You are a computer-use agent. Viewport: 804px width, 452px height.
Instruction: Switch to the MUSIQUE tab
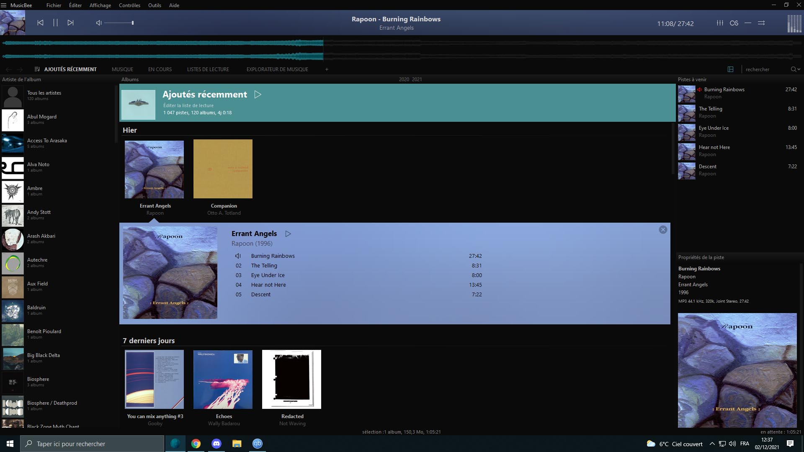(x=122, y=69)
